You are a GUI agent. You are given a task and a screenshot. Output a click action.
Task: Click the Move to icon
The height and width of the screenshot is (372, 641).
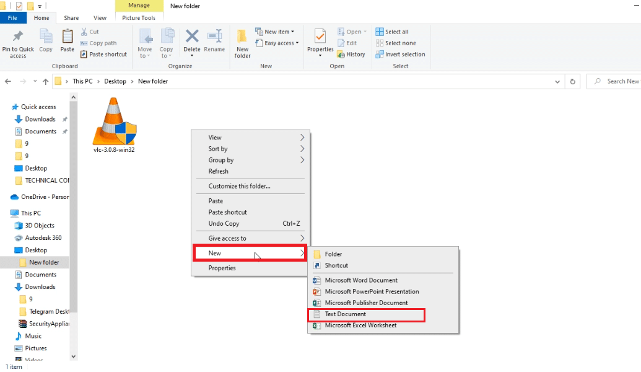point(145,37)
